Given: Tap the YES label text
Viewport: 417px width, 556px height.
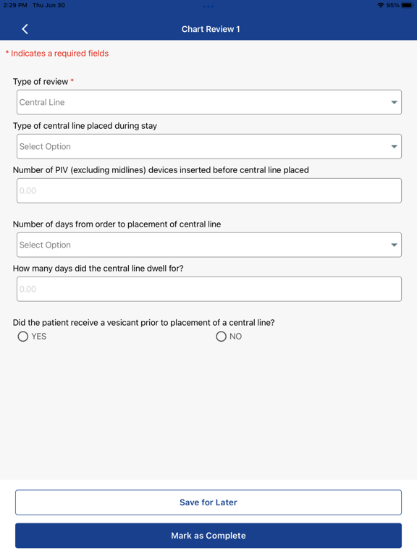Looking at the screenshot, I should pos(39,337).
